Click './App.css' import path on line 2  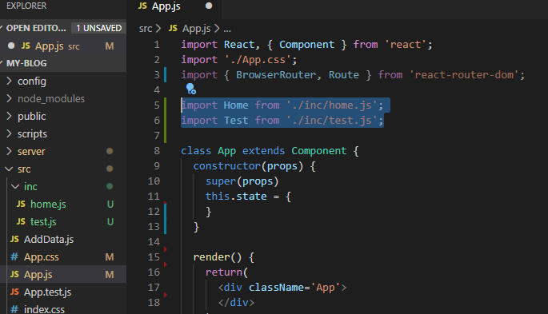(x=258, y=60)
